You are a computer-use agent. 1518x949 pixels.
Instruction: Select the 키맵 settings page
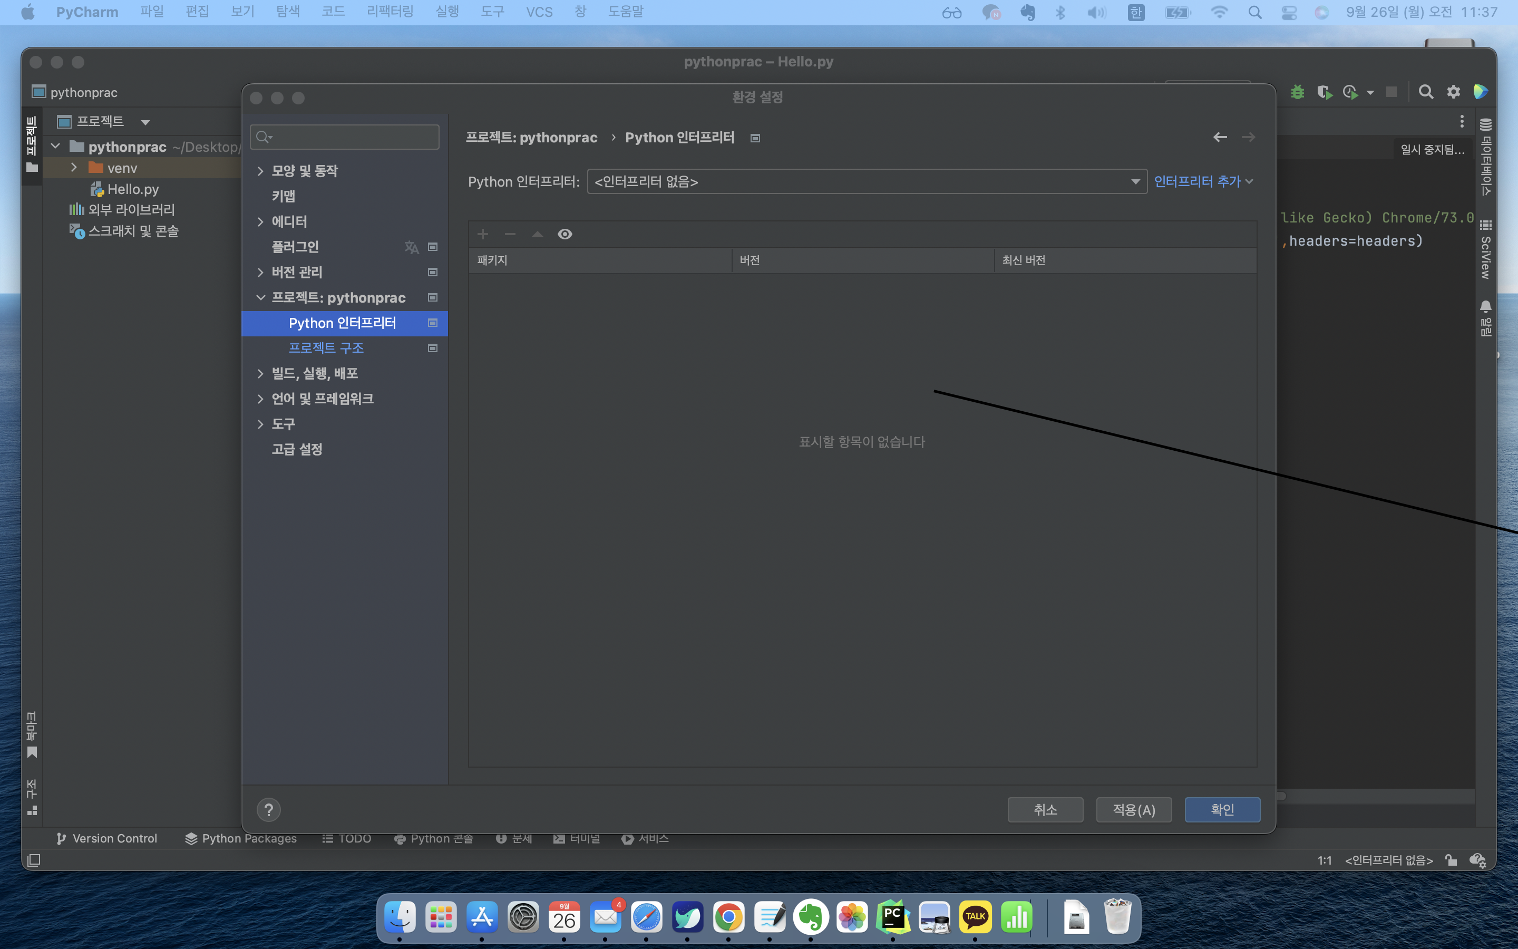click(284, 196)
